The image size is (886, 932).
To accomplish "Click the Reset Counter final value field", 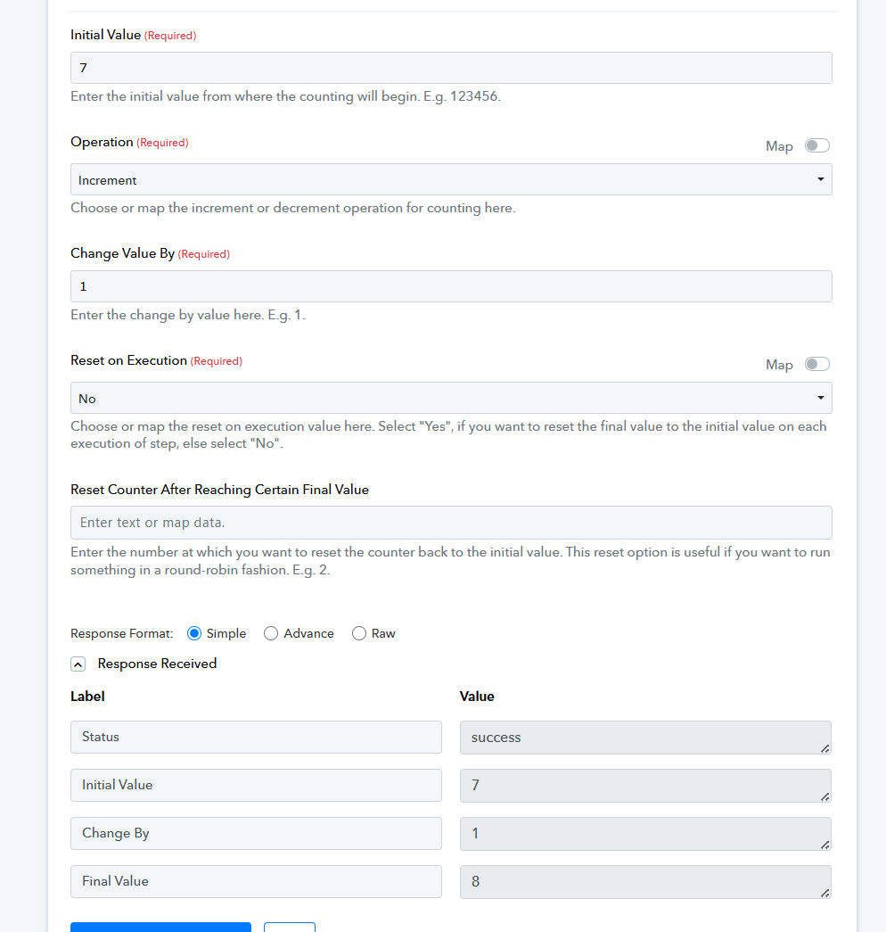I will click(451, 523).
